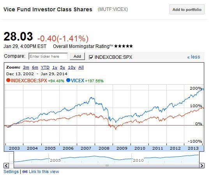Click the red INDEXCBOE:SPX legend dot
This screenshot has height=175, width=210.
pyautogui.click(x=8, y=80)
